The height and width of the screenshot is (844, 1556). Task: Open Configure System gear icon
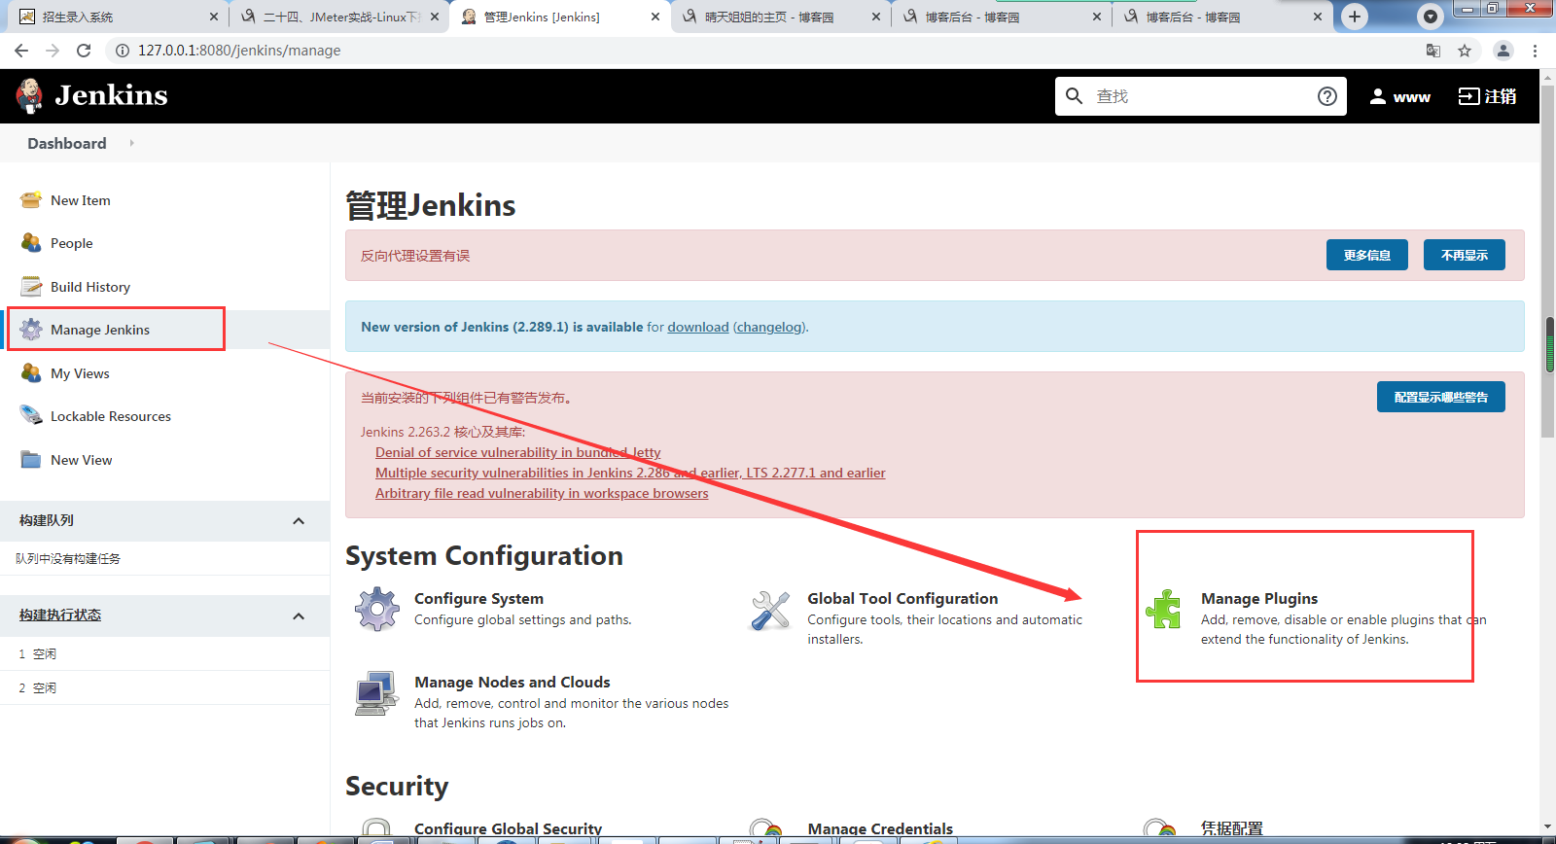(x=377, y=610)
